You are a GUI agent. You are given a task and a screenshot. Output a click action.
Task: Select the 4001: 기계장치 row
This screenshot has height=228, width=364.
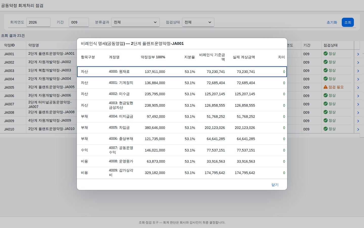(182, 83)
